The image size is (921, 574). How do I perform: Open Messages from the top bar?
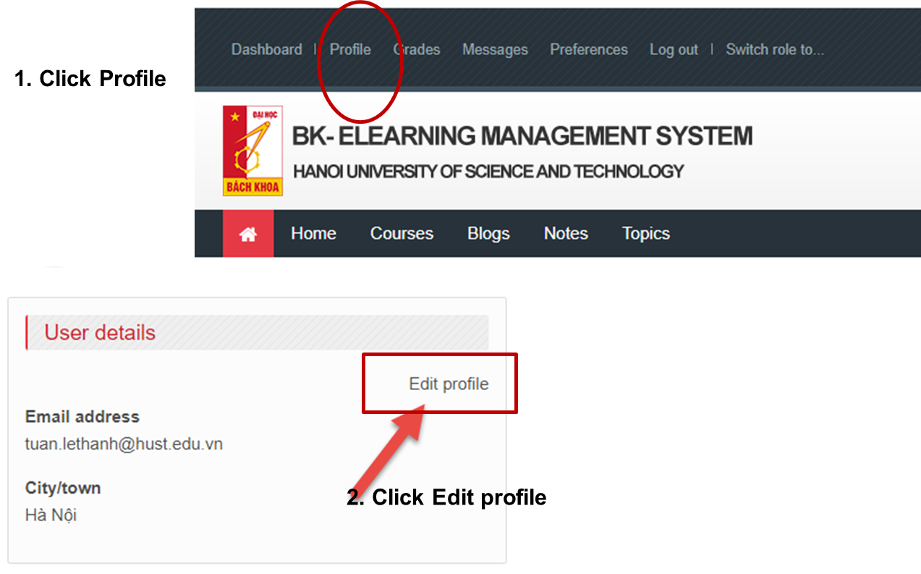(x=495, y=50)
